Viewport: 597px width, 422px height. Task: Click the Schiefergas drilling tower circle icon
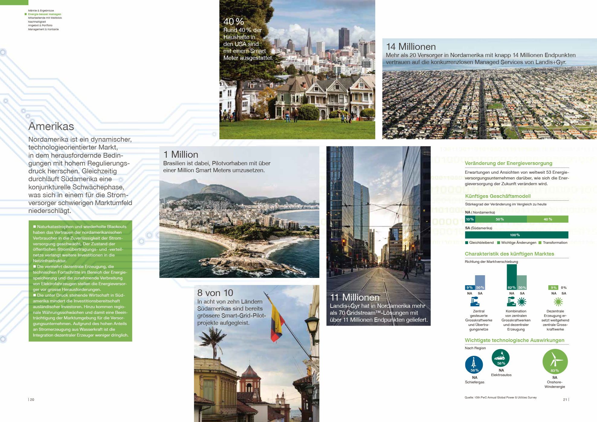tap(474, 365)
